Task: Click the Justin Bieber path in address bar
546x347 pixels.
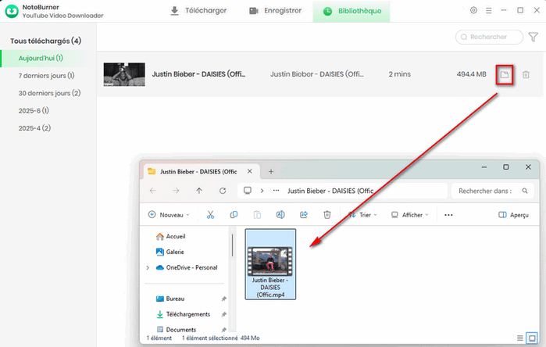Action: pyautogui.click(x=330, y=191)
